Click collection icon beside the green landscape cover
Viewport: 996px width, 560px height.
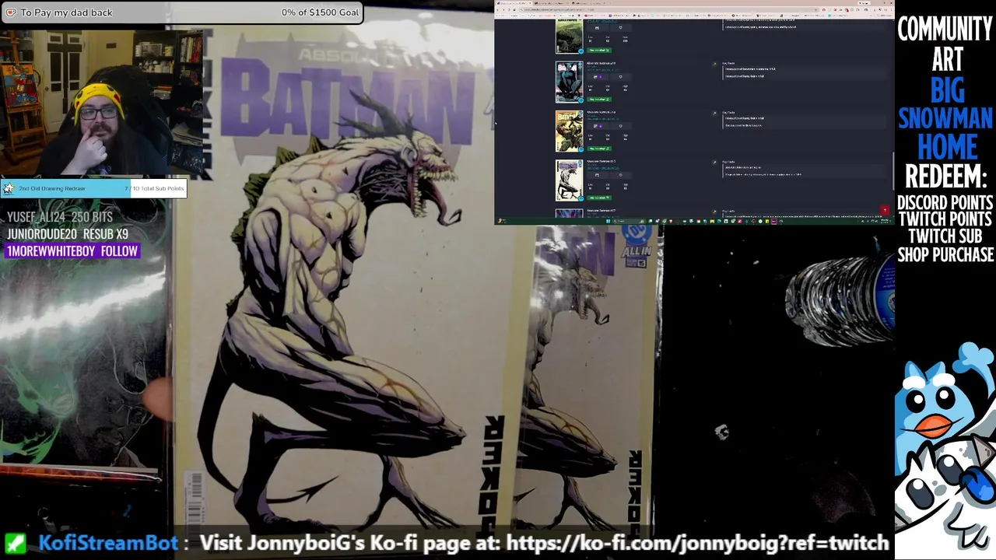point(597,28)
